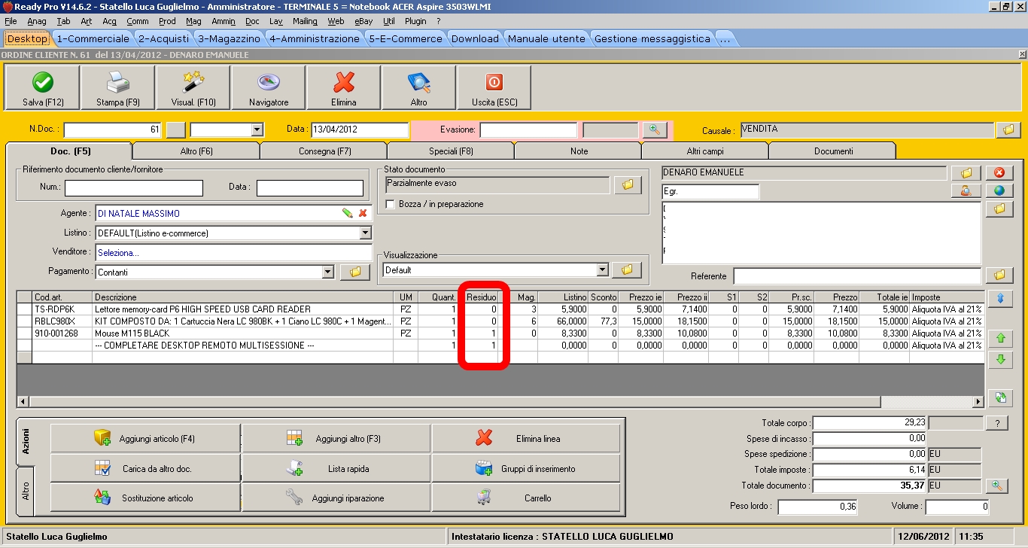Click the Referente input field
Image resolution: width=1028 pixels, height=548 pixels.
tap(856, 276)
